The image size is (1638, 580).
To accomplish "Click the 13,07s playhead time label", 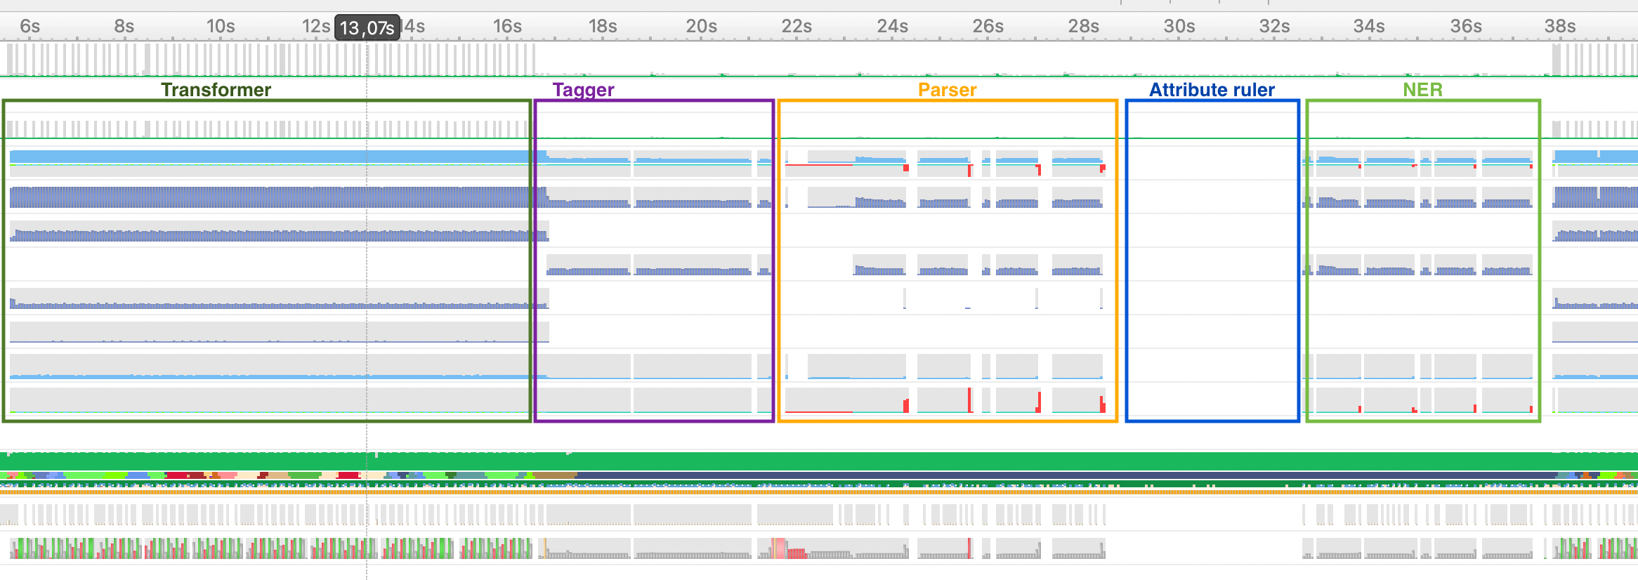I will [367, 27].
